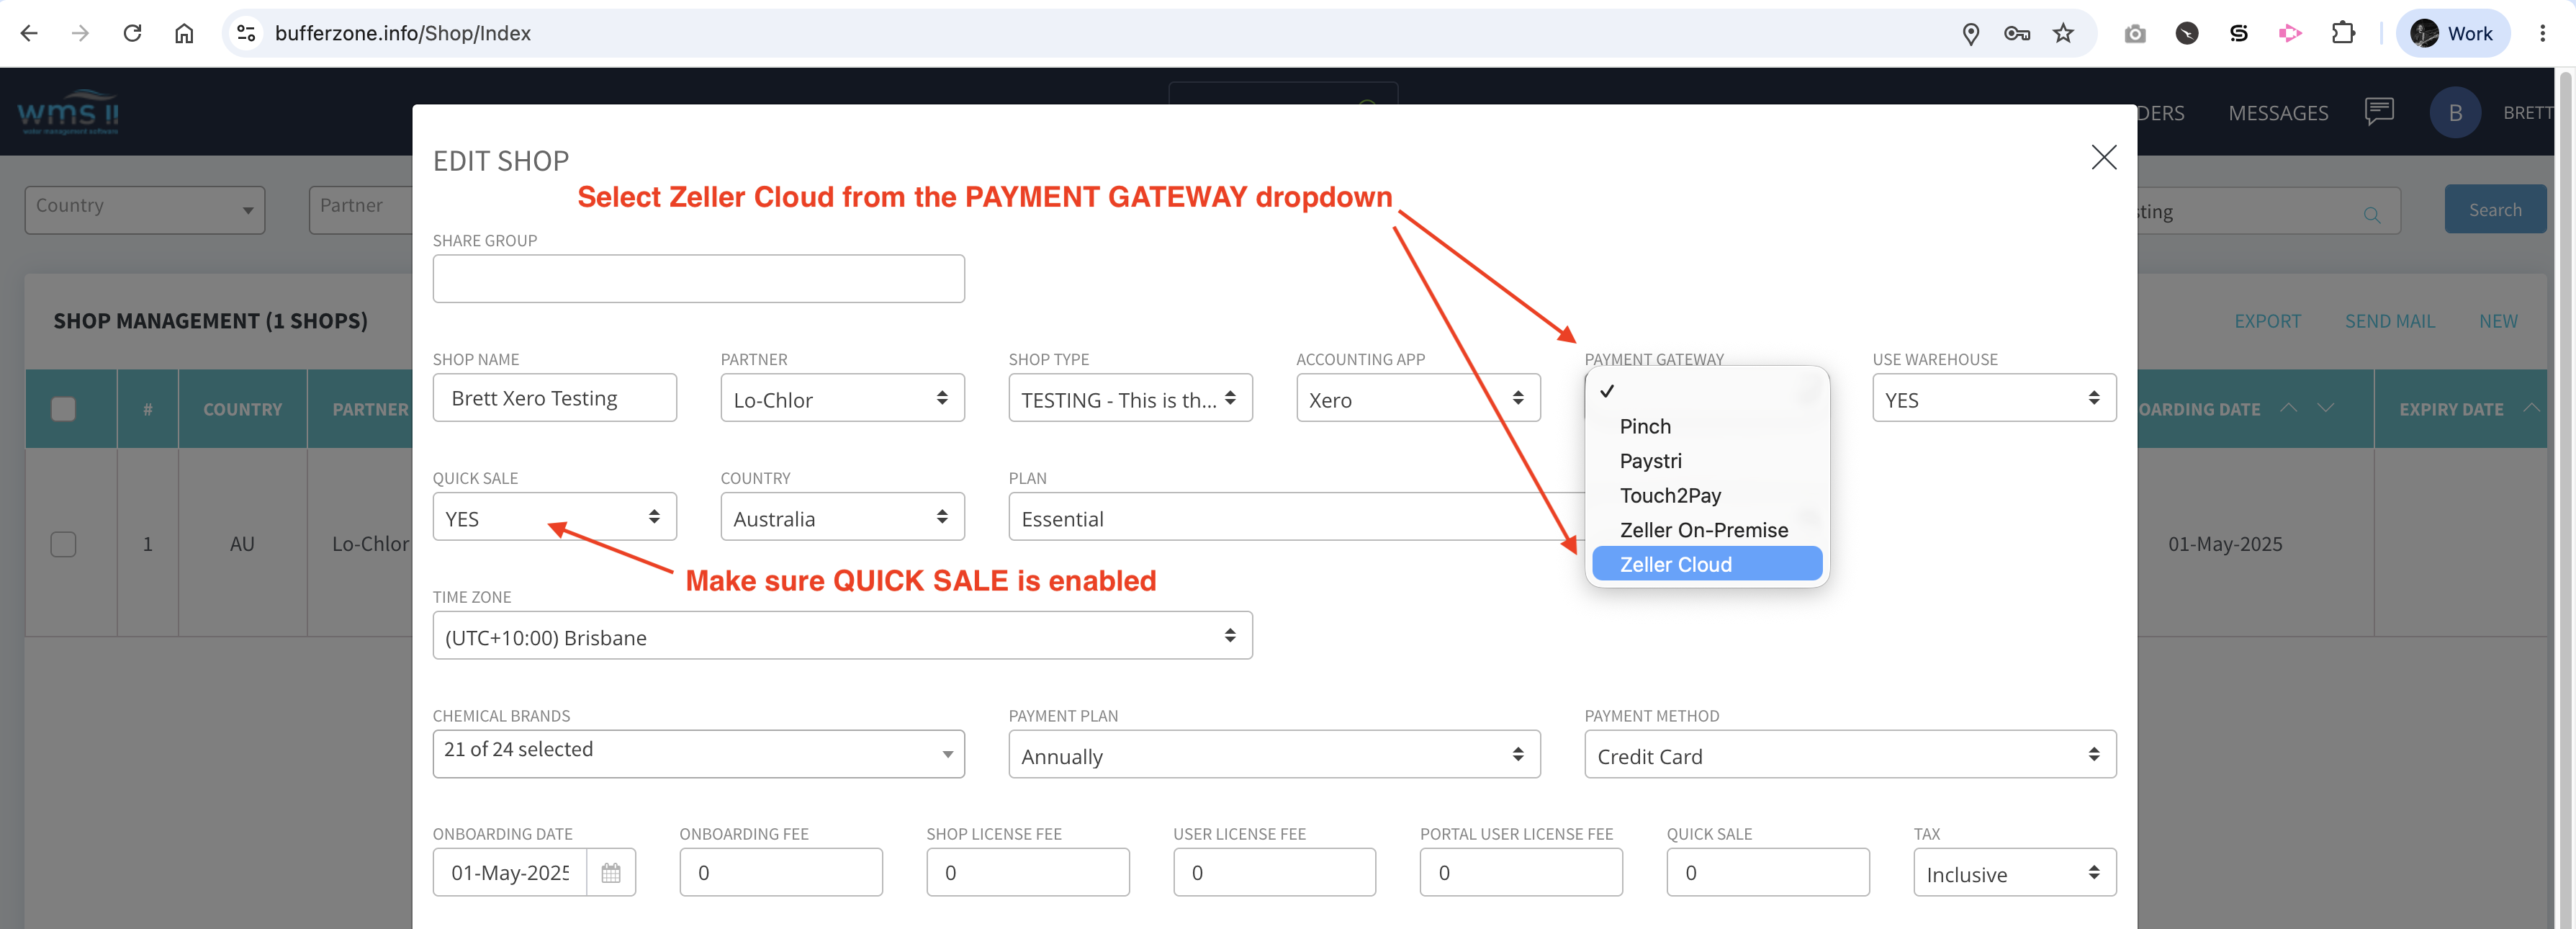Open the onboarding date calendar icon
This screenshot has height=929, width=2576.
pos(611,872)
